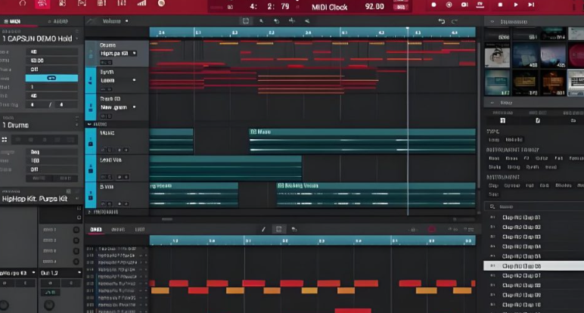
Task: Open the Bass track 'New' program dropdown
Action: [134, 107]
